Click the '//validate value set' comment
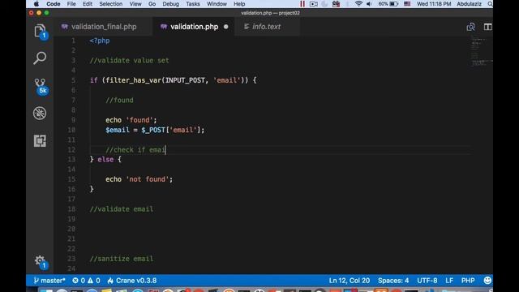 (129, 61)
